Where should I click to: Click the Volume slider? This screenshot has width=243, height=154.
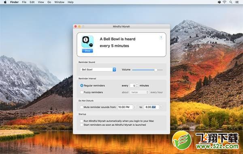[x=147, y=70]
